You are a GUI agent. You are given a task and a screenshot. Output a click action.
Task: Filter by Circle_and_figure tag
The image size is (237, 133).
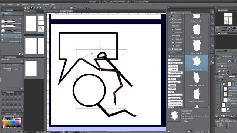175,101
